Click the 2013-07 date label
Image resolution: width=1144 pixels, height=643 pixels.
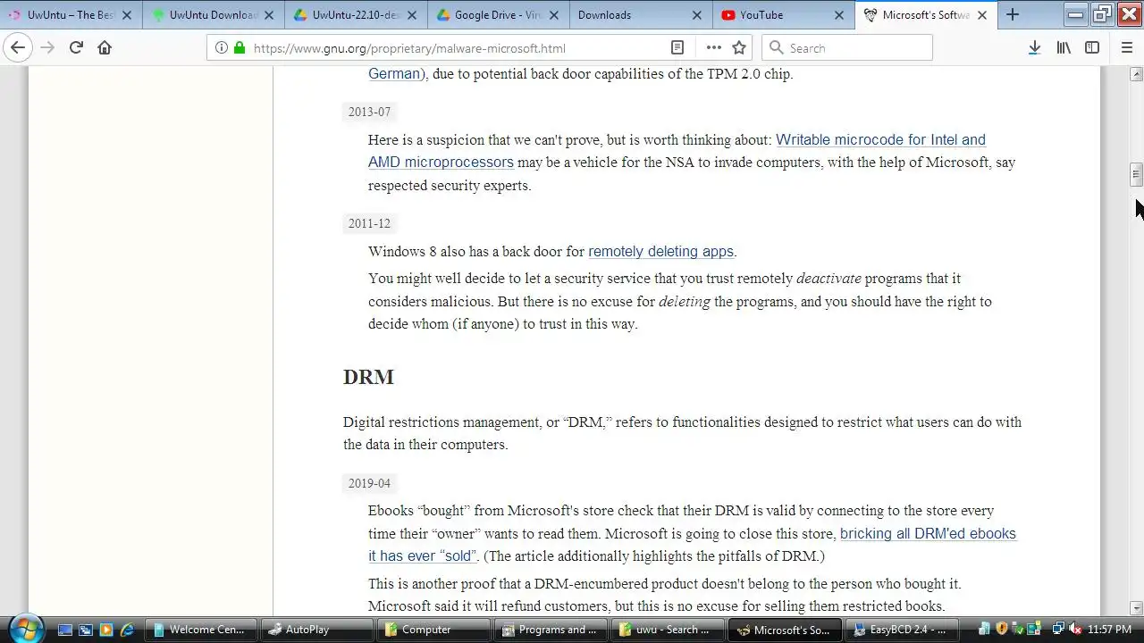(x=369, y=112)
